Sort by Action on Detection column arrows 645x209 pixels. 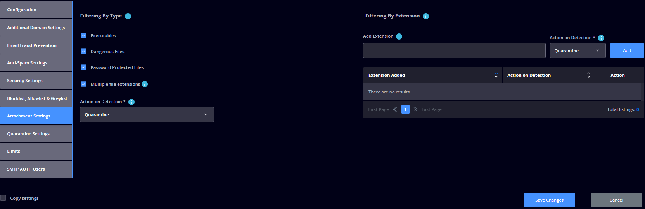[x=589, y=75]
